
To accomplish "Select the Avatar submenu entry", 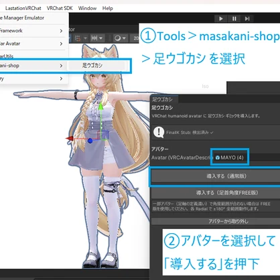I will click(33, 44).
